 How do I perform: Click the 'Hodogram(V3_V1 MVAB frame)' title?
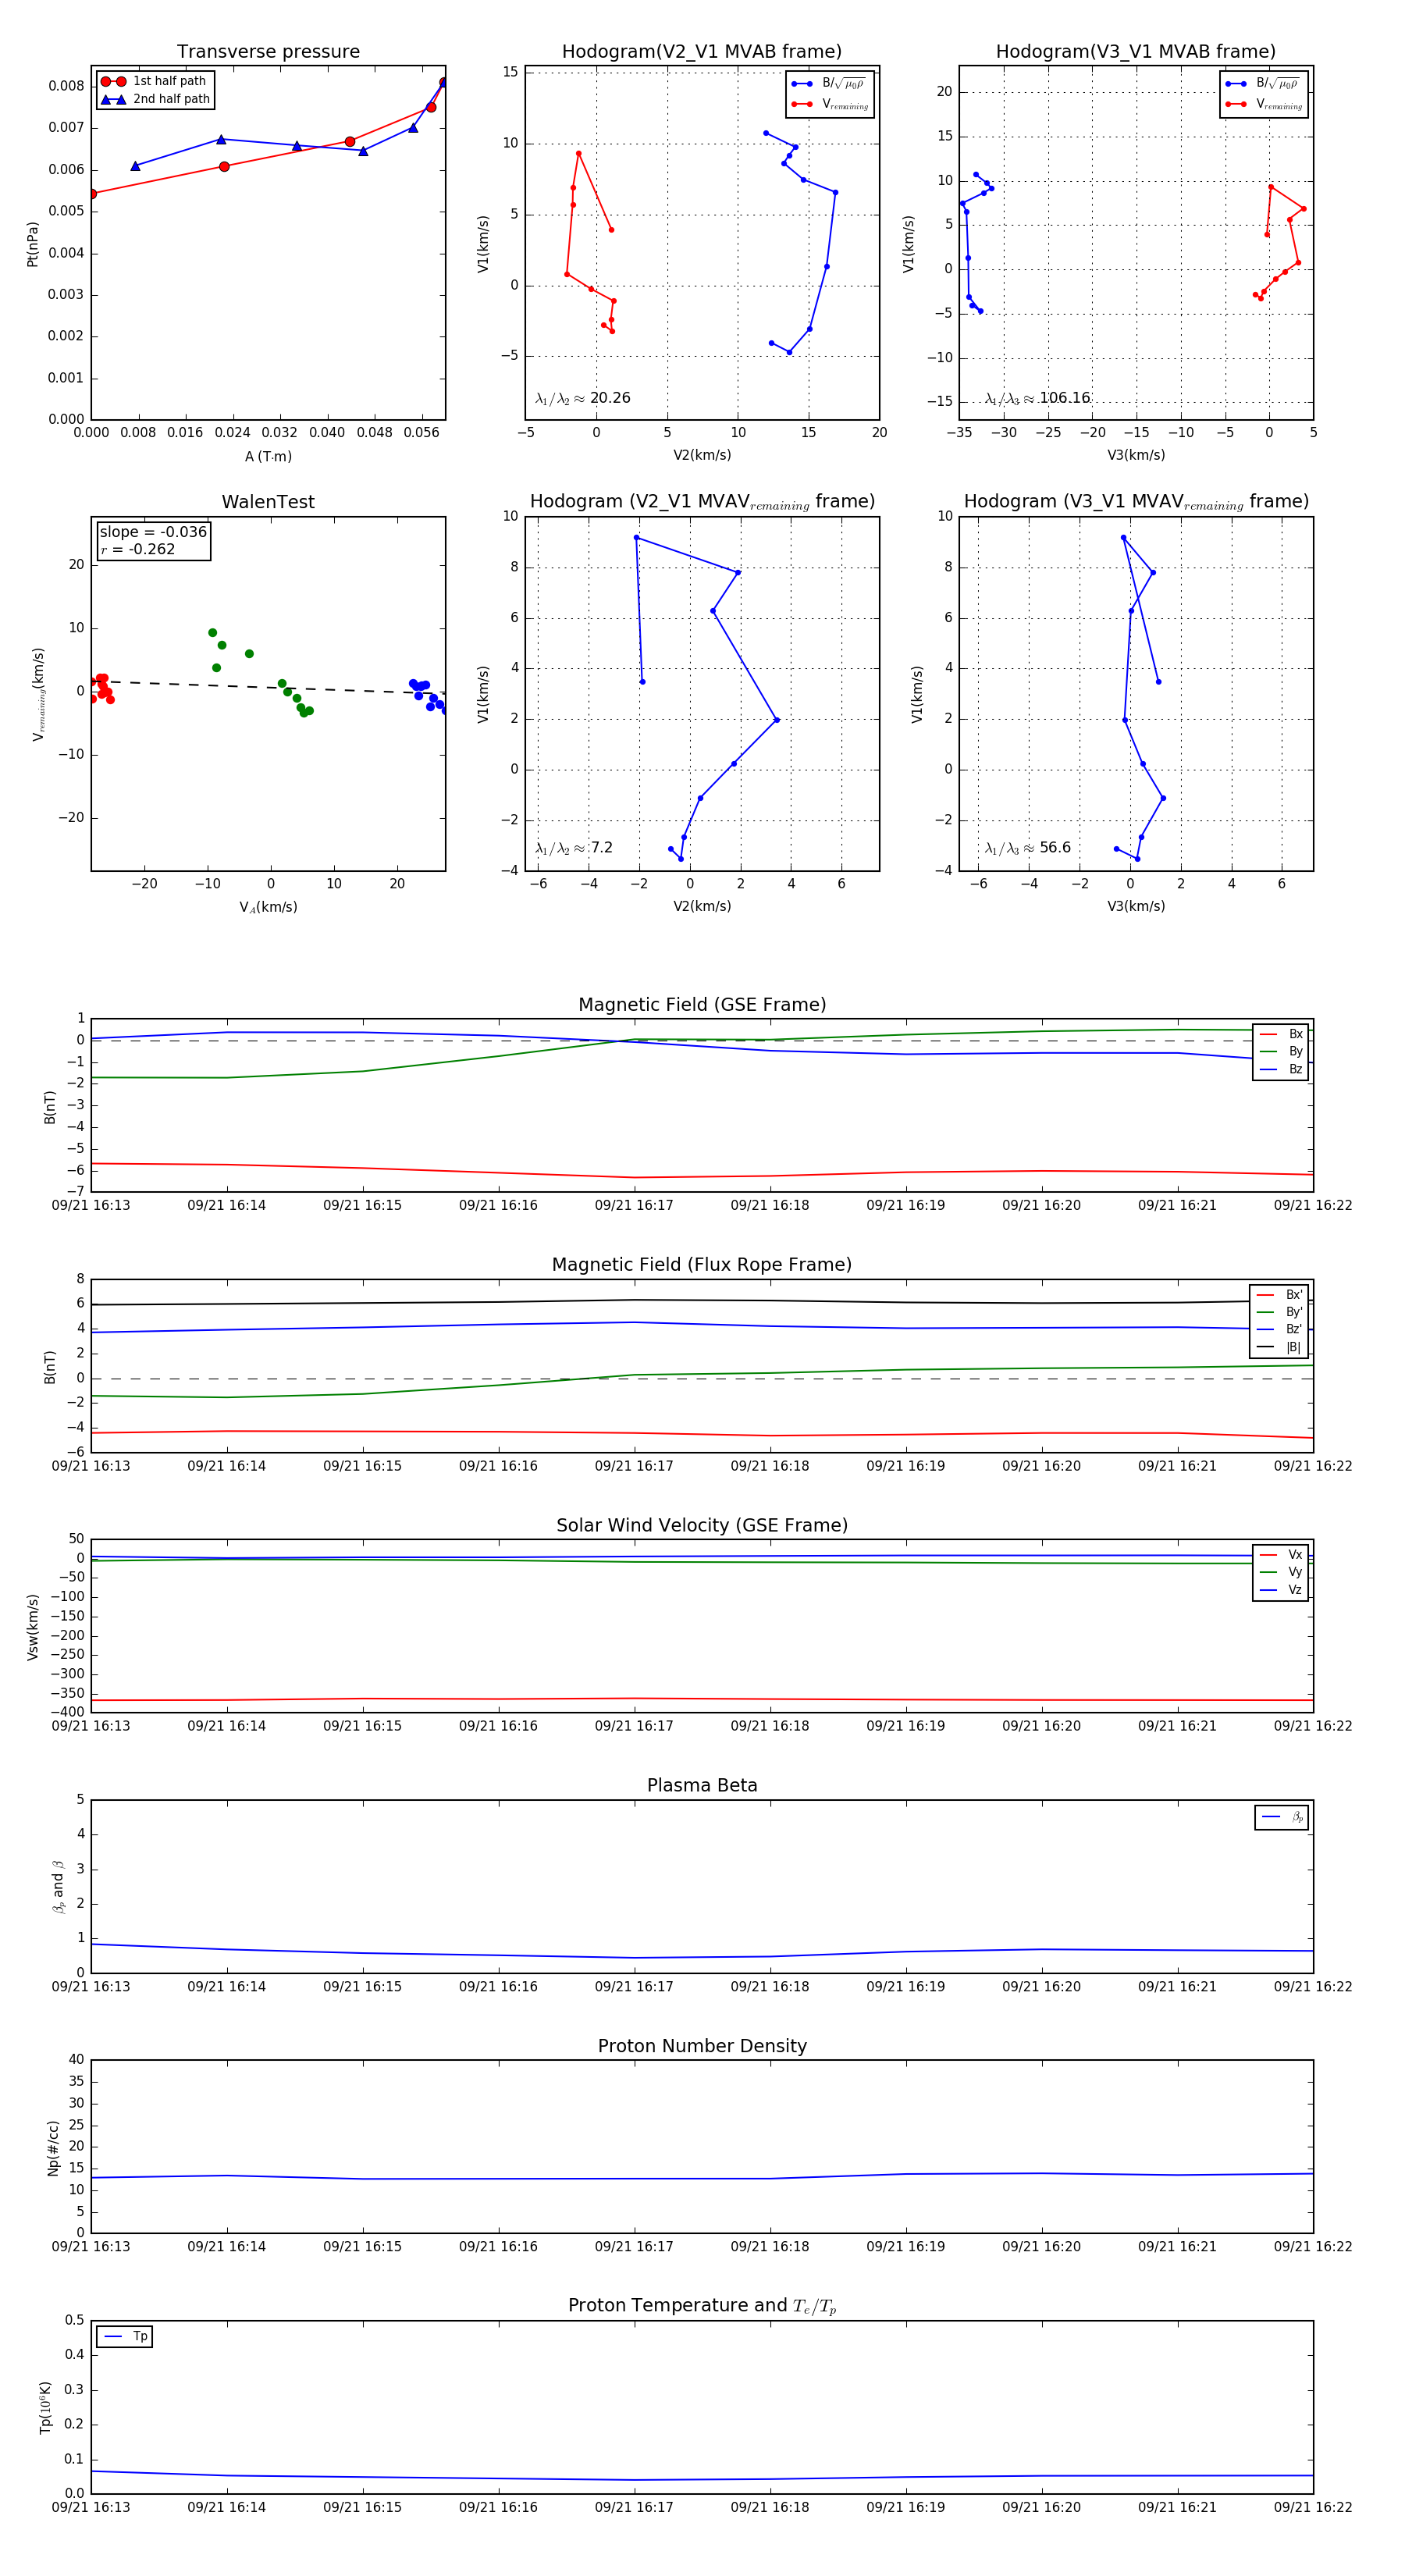(1135, 51)
